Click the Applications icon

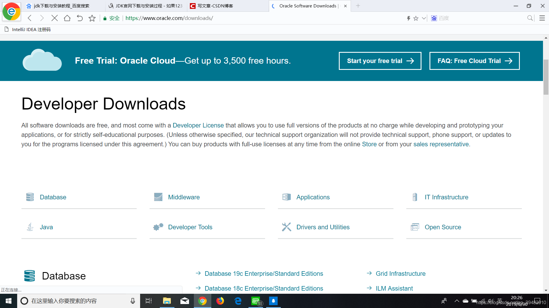point(287,197)
